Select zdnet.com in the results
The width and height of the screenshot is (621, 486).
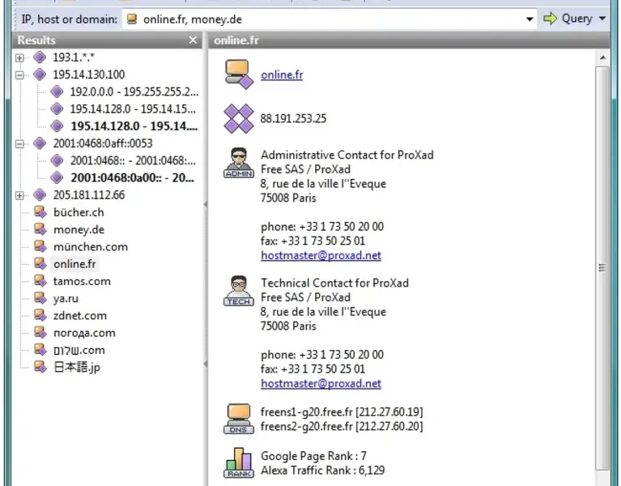point(80,316)
